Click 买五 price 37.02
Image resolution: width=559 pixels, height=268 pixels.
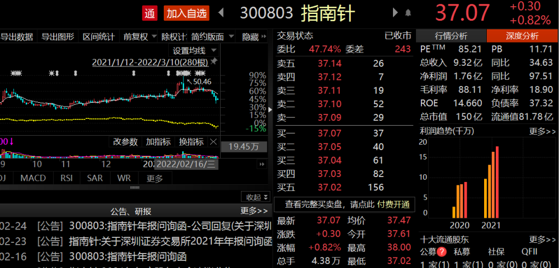click(330, 187)
